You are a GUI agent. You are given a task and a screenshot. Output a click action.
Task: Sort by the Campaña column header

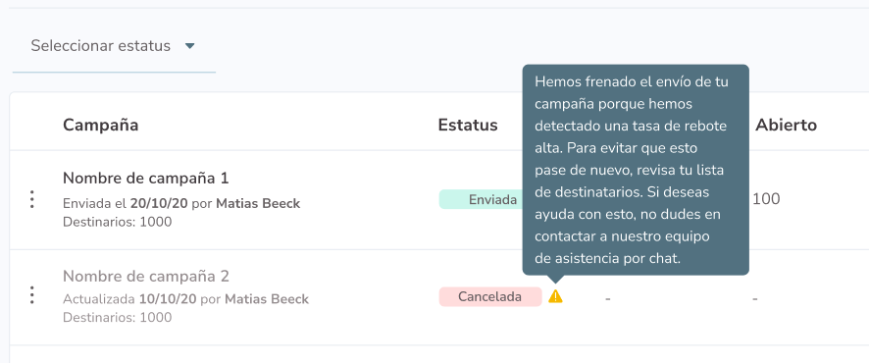coord(100,126)
